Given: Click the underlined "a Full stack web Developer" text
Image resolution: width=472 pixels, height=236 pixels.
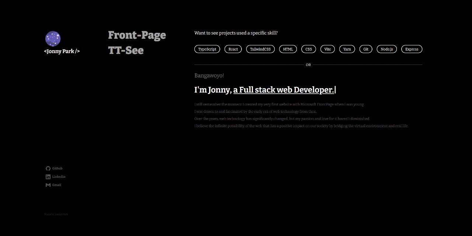Looking at the screenshot, I should (x=283, y=89).
